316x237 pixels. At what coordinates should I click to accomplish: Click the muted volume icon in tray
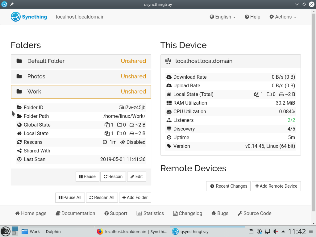tap(275, 231)
